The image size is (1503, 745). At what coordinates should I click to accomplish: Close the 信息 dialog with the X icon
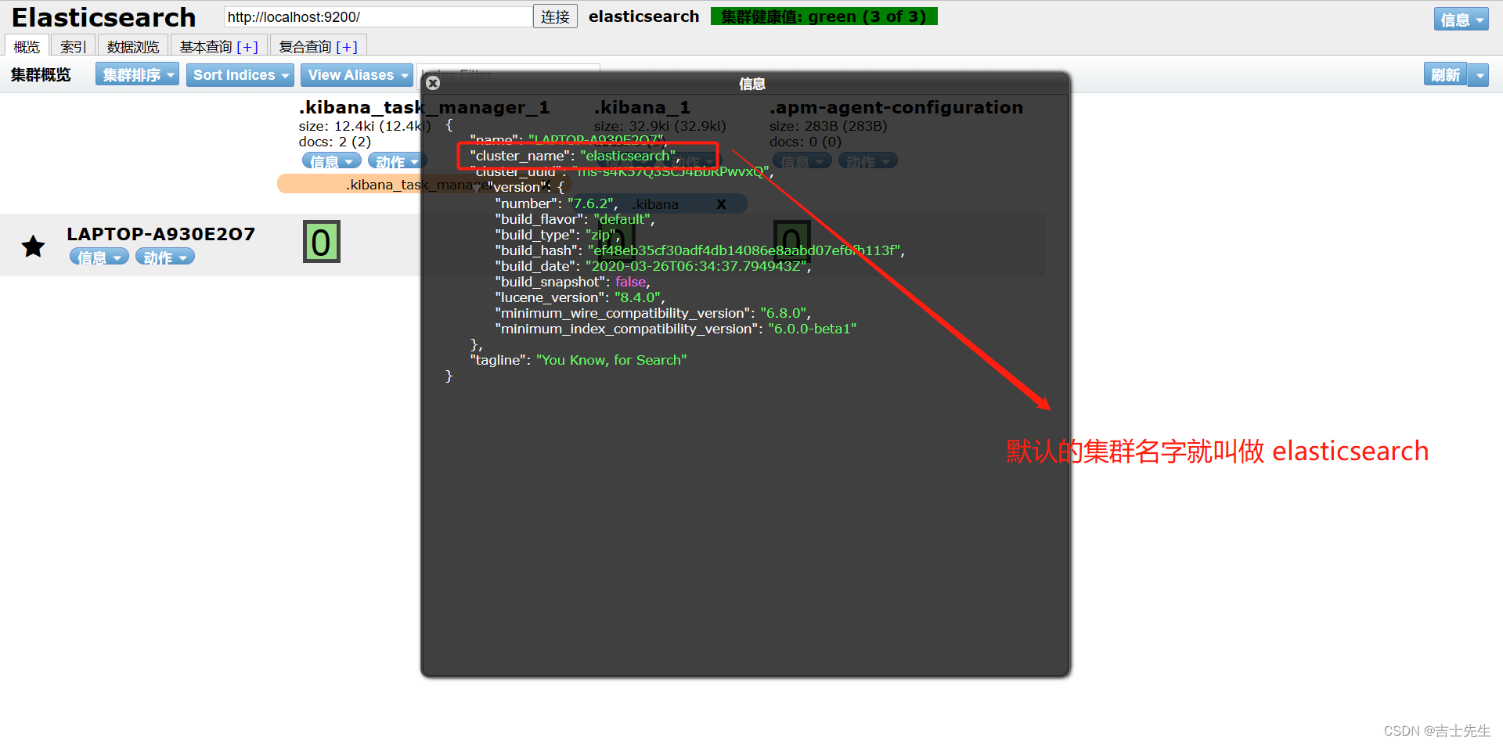click(x=433, y=83)
